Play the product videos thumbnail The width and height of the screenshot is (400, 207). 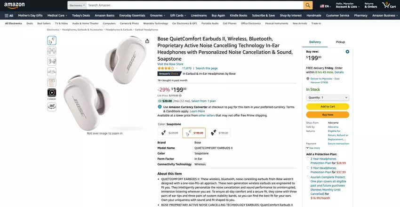coord(52,93)
